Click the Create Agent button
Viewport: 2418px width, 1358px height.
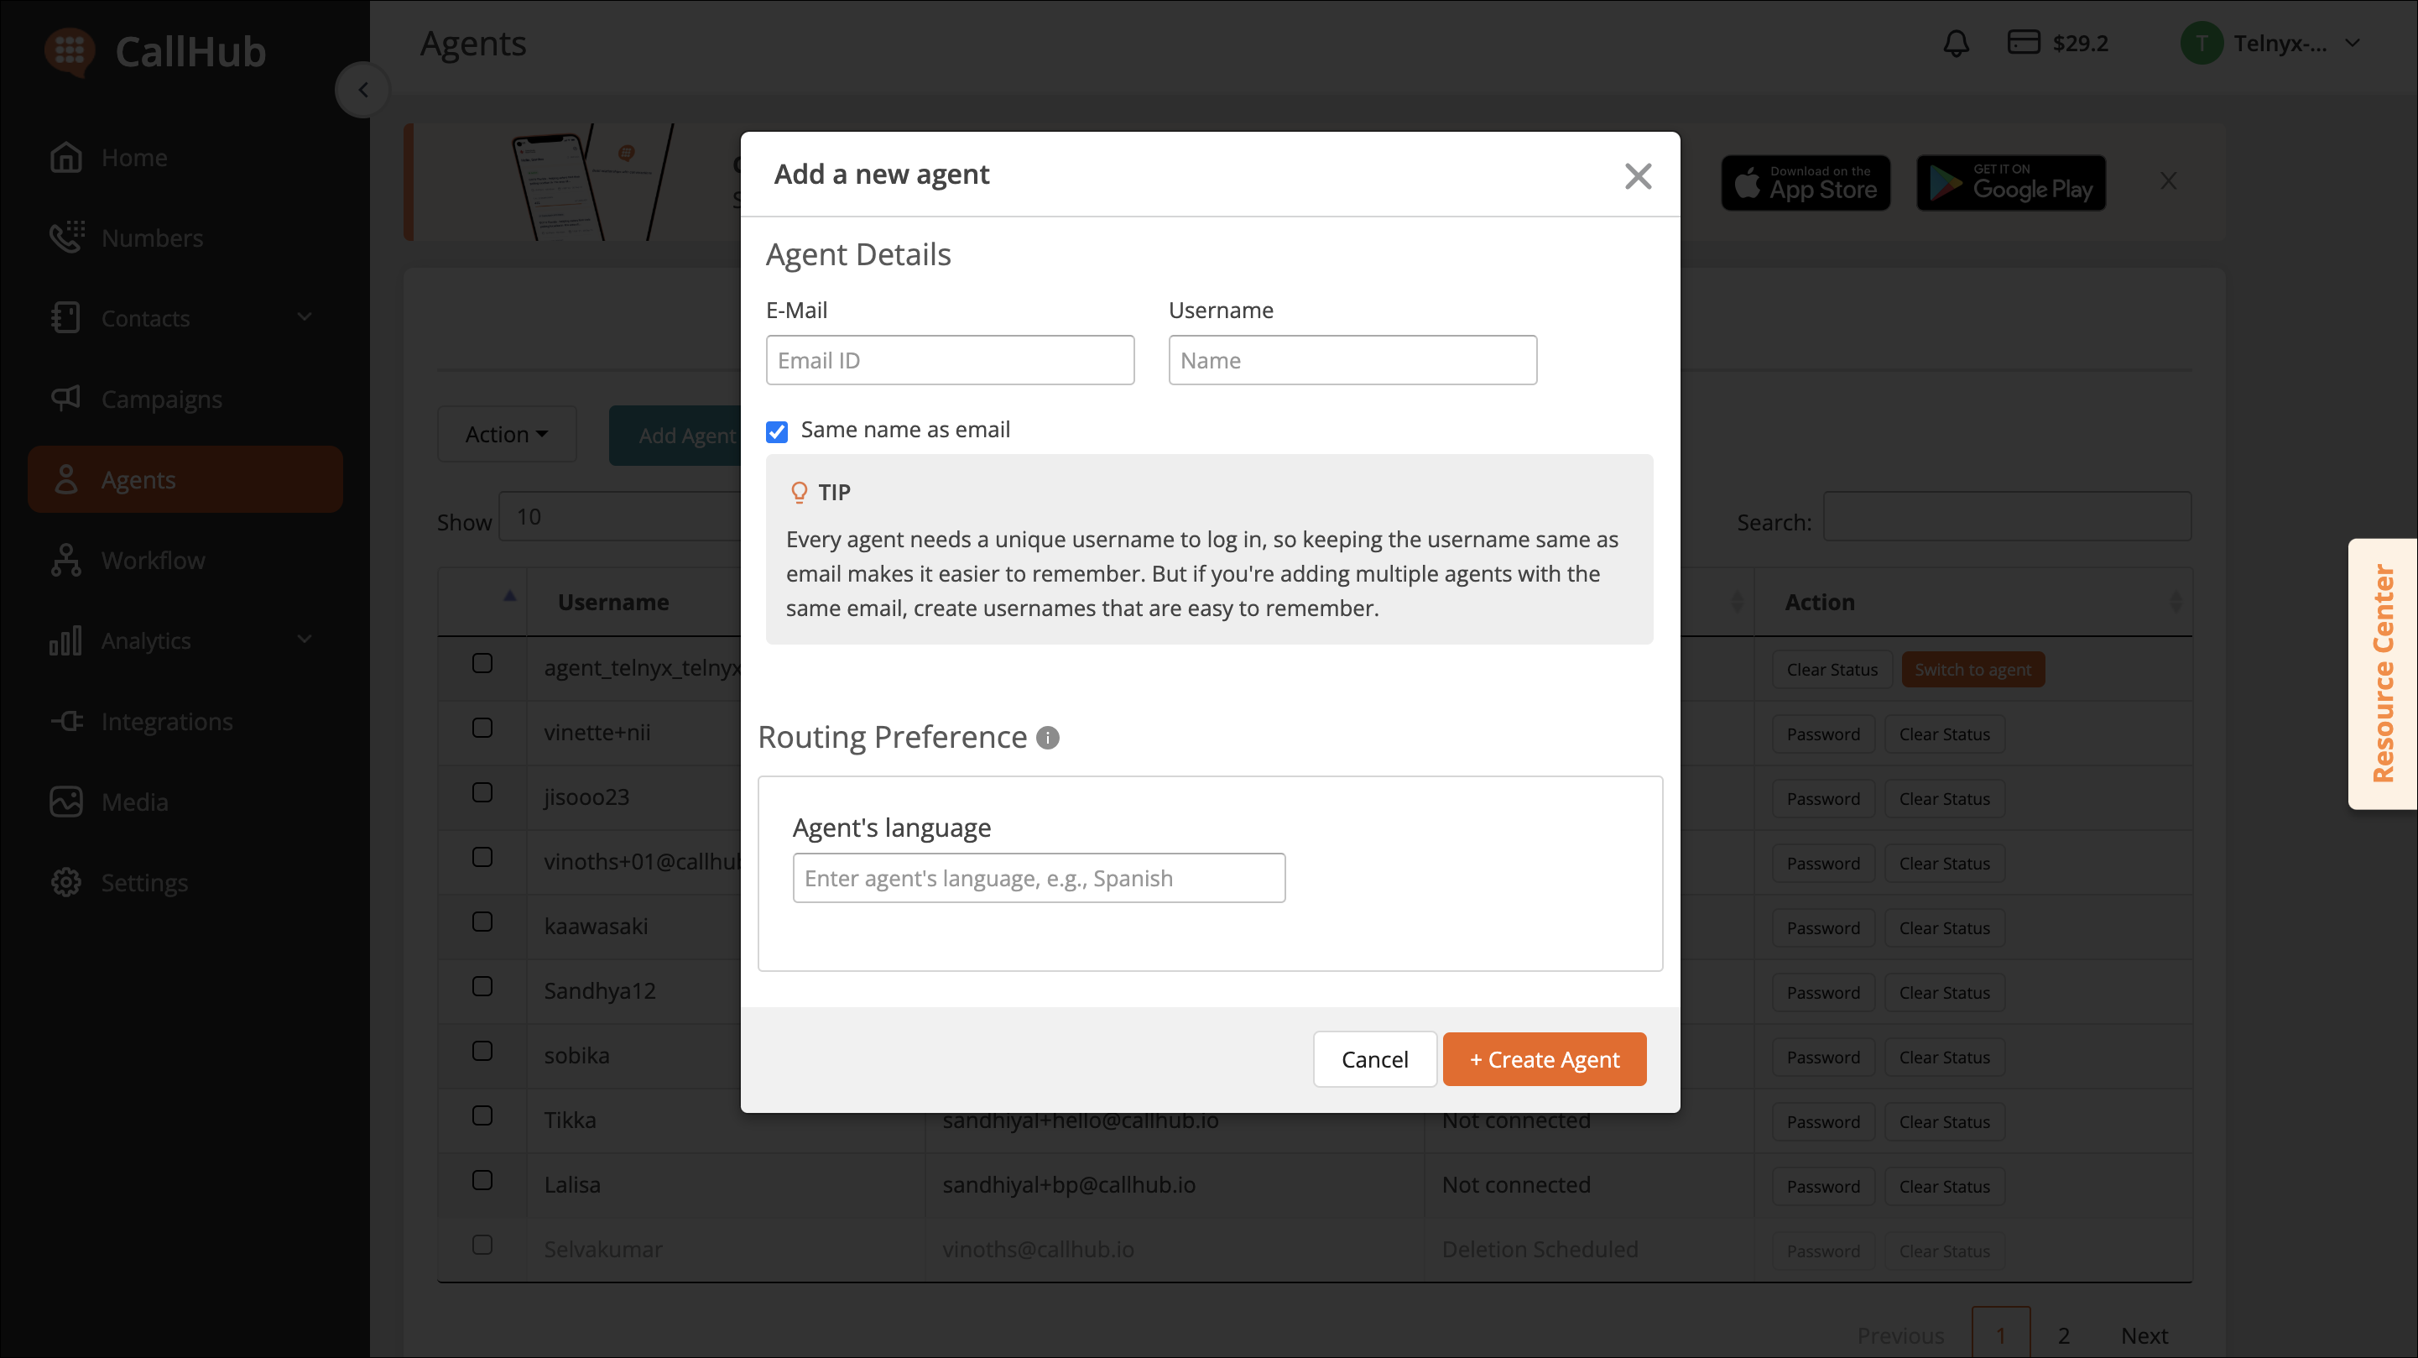point(1544,1059)
